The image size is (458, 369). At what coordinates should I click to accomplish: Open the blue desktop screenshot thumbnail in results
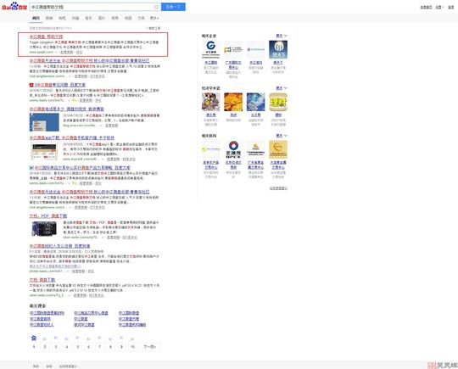tap(44, 122)
